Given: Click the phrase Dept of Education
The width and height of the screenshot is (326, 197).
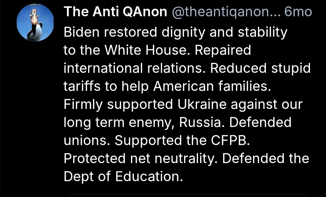Looking at the screenshot, I should point(123,177).
